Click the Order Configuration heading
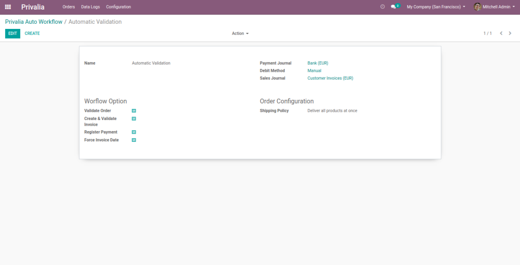The height and width of the screenshot is (265, 520). pos(286,101)
